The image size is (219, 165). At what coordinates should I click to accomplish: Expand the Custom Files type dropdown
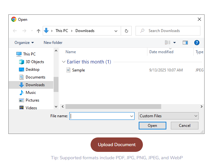[169, 116]
